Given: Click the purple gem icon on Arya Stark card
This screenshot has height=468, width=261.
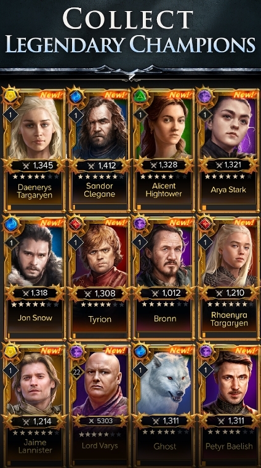Looking at the screenshot, I should coord(205,97).
